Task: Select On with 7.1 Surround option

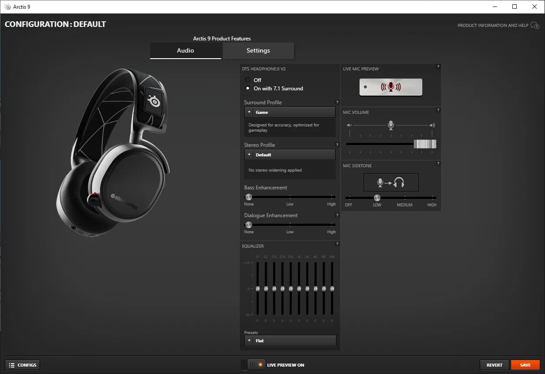Action: click(248, 88)
